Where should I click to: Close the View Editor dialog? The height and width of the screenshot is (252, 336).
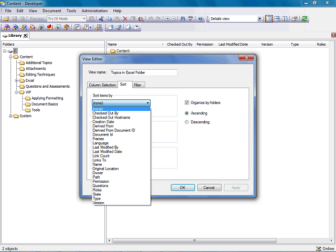[x=246, y=58]
